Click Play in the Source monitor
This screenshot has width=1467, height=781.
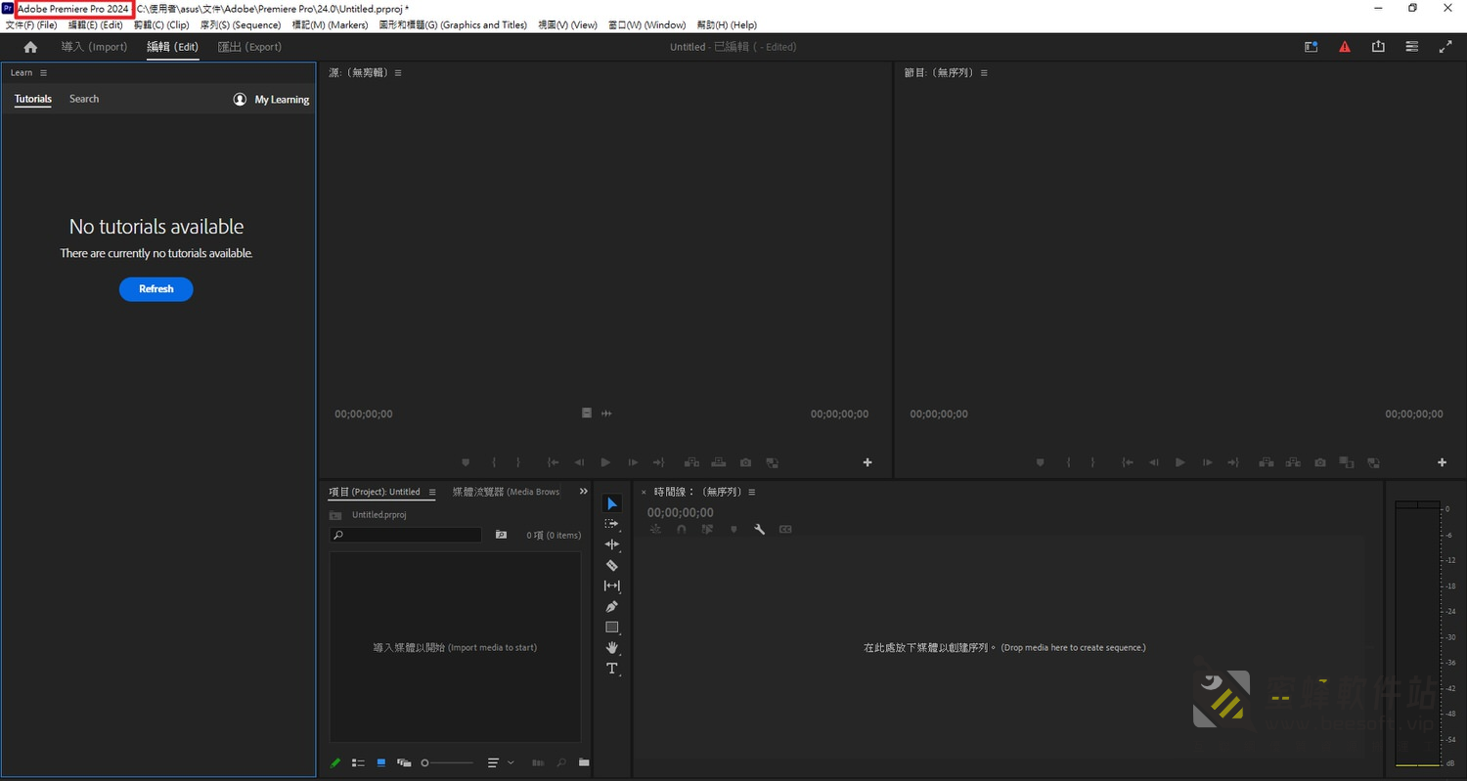605,462
